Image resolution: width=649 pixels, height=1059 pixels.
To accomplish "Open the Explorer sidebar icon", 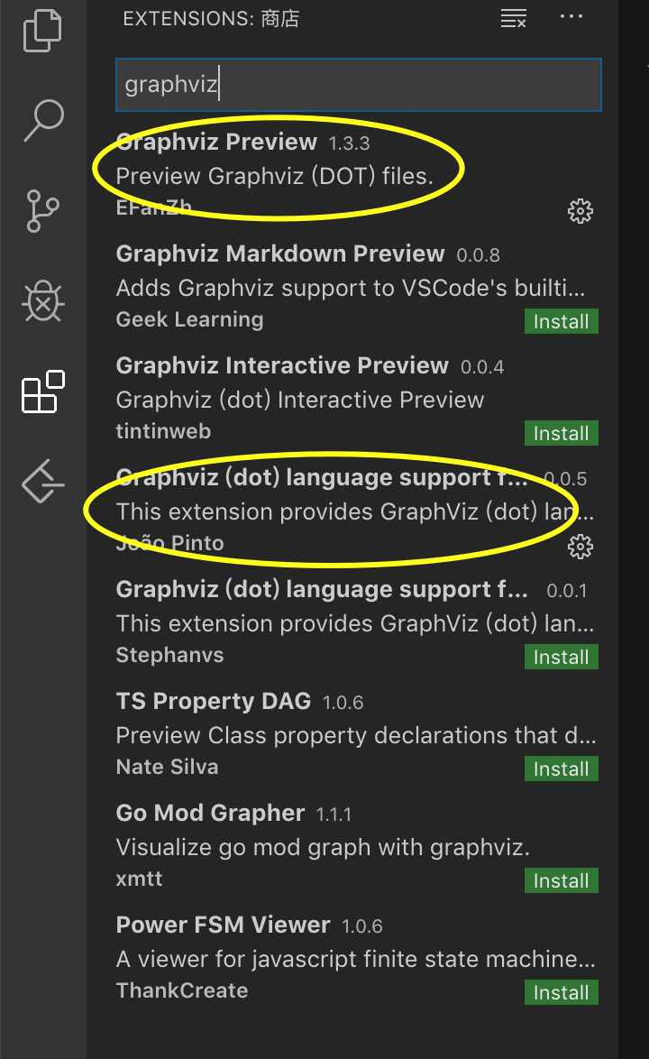I will point(41,30).
